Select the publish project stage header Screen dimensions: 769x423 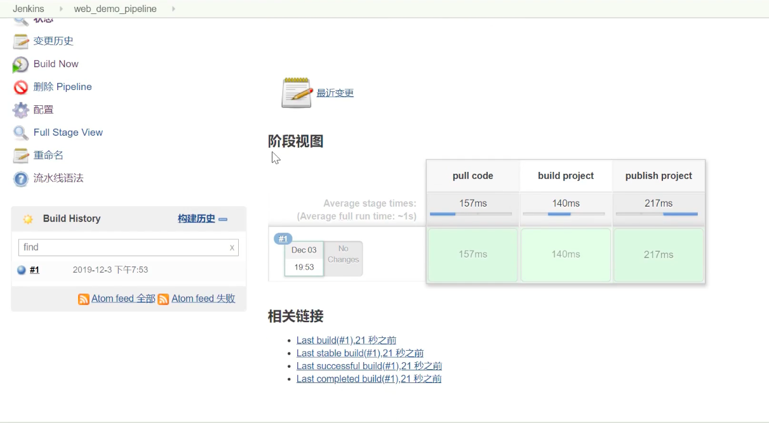(x=659, y=176)
